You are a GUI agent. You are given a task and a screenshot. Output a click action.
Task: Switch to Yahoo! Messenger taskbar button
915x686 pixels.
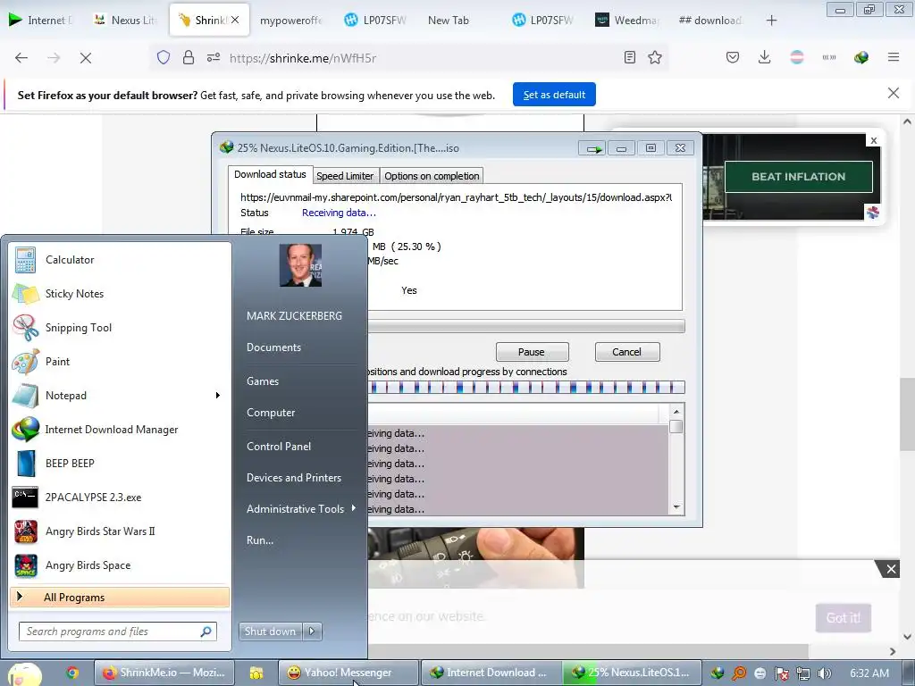click(348, 673)
